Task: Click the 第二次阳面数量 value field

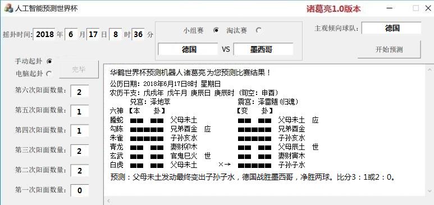Action: point(80,171)
